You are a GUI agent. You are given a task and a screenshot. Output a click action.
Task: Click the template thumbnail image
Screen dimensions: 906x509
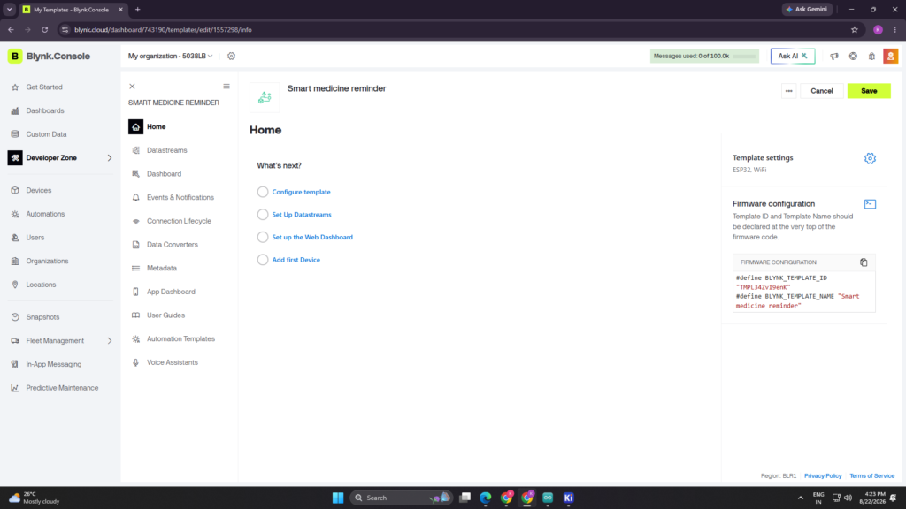point(265,97)
